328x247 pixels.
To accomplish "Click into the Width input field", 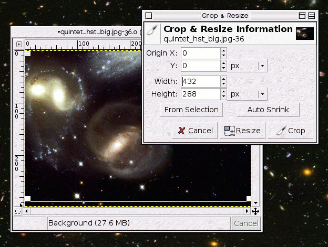I will click(x=201, y=81).
